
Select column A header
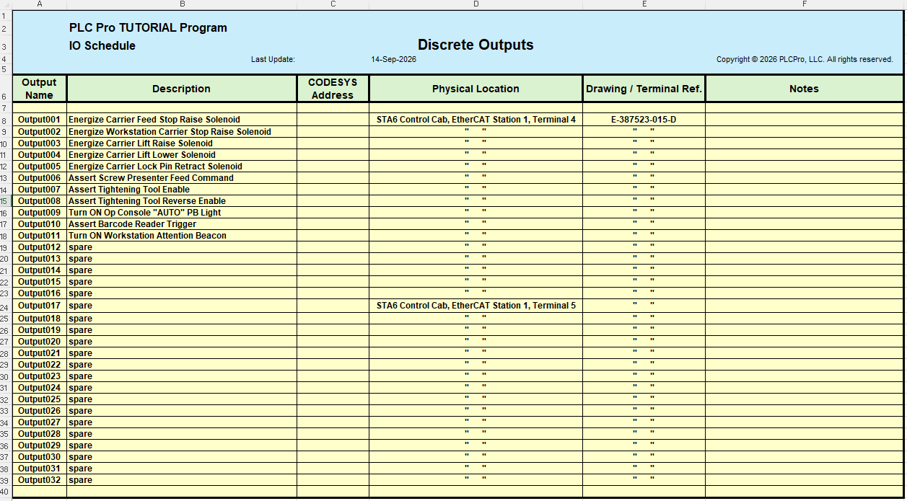pyautogui.click(x=39, y=4)
